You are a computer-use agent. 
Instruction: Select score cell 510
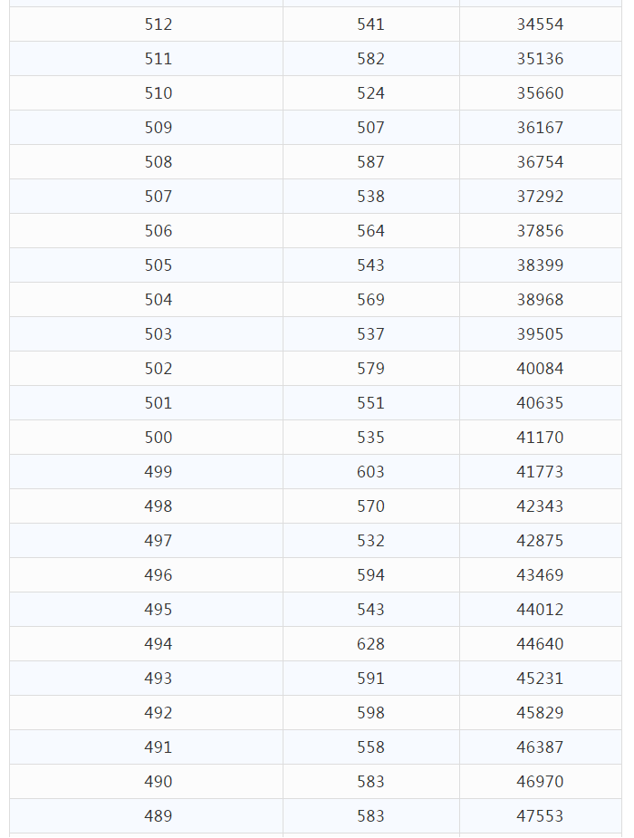point(158,93)
